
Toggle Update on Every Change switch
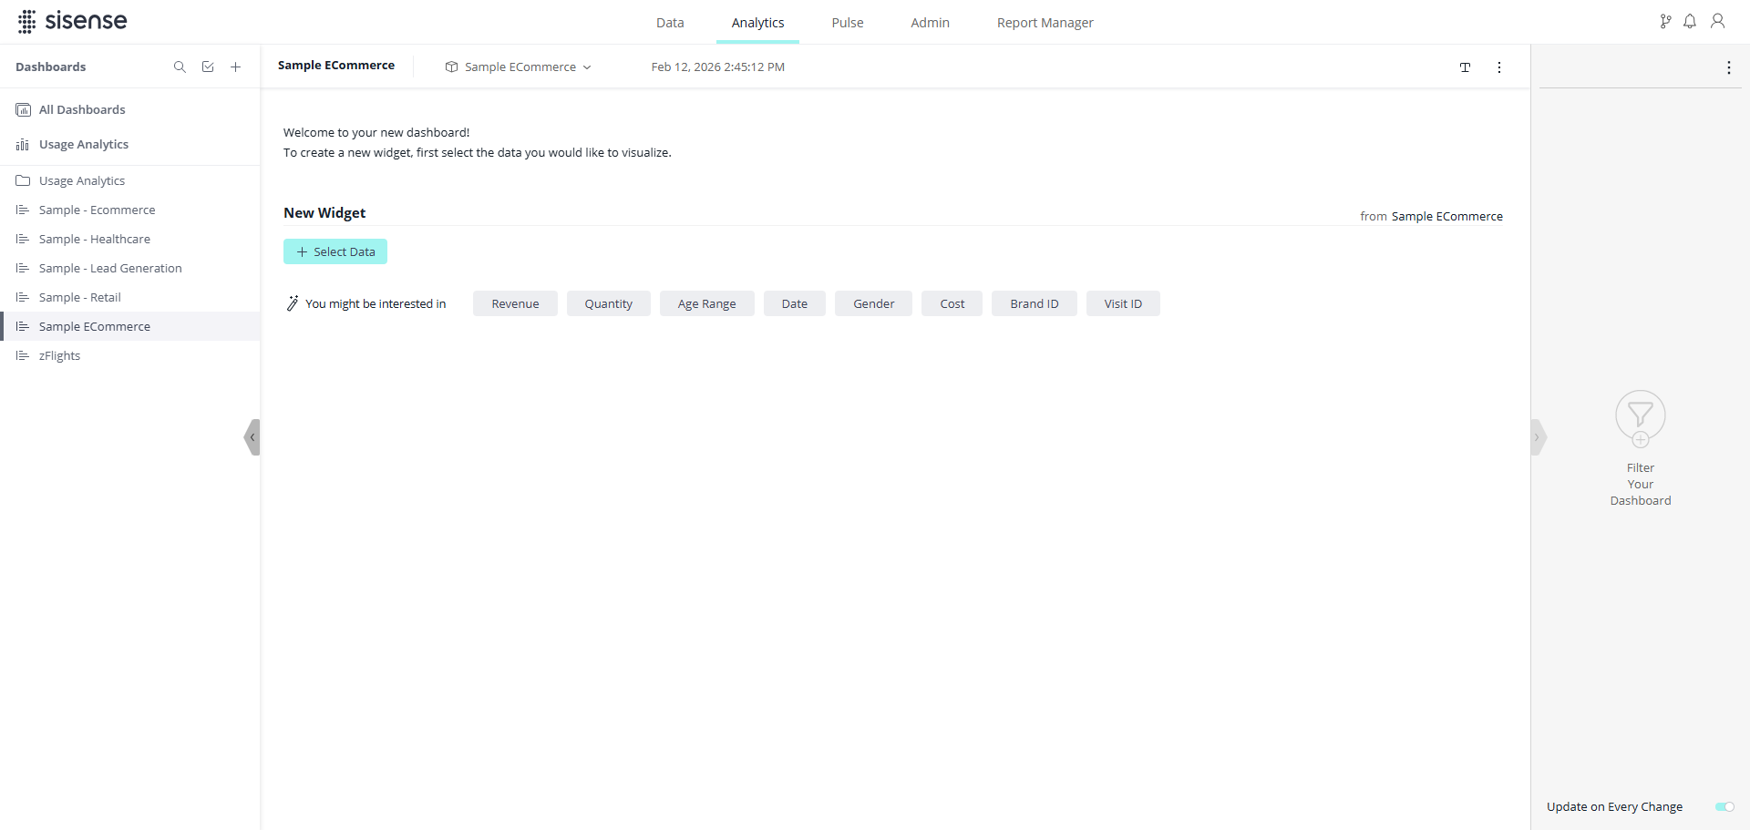1724,807
